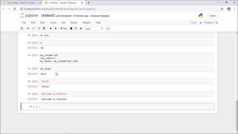Interrupt the kernel with stop icon

tap(71, 28)
